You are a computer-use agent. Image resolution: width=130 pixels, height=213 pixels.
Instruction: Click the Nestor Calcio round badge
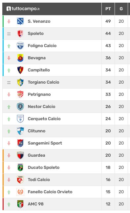pyautogui.click(x=20, y=107)
